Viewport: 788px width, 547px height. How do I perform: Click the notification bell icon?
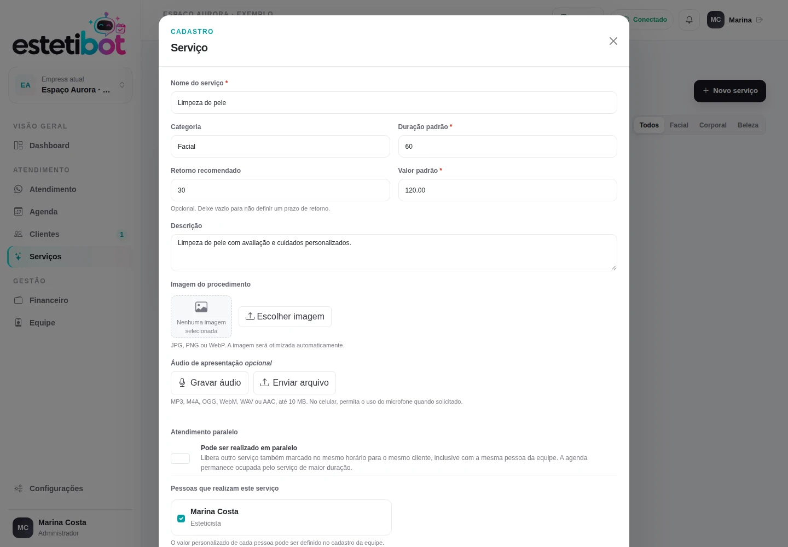click(x=689, y=20)
